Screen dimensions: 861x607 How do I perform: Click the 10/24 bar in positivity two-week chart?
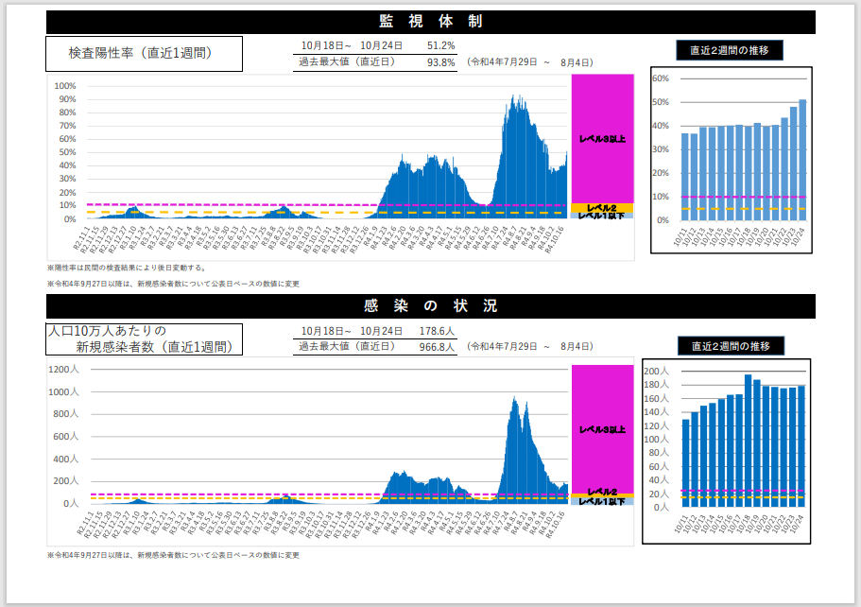[802, 161]
